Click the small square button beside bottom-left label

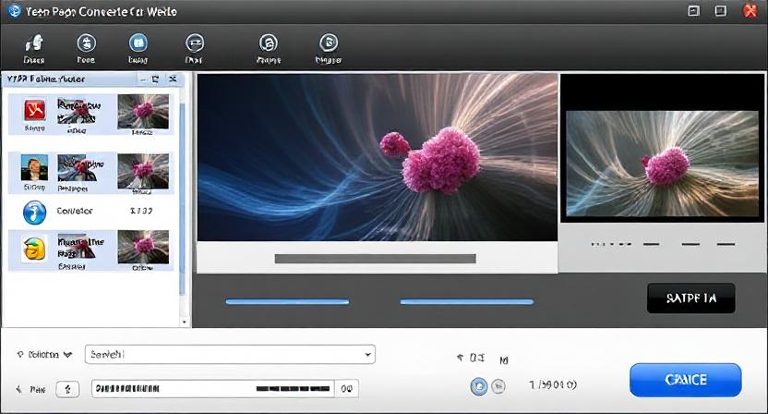tap(67, 389)
